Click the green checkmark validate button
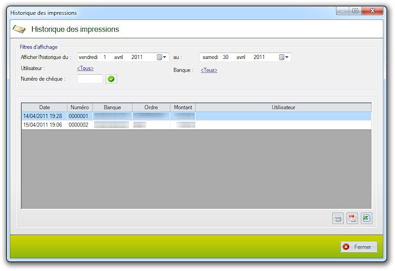This screenshot has height=271, width=395. (x=111, y=79)
